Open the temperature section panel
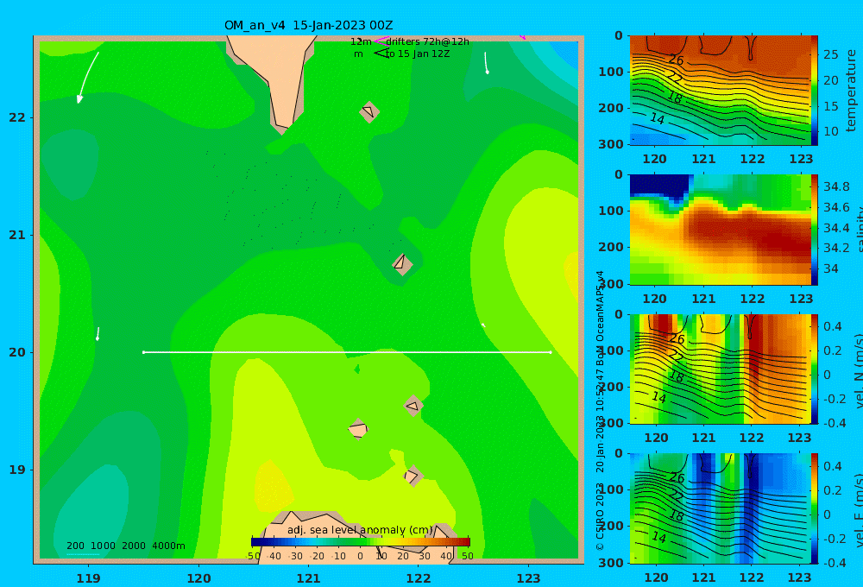 point(721,91)
